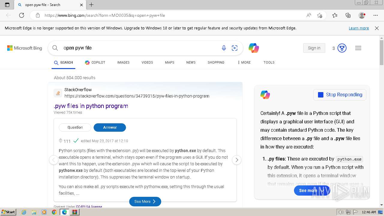Dismiss the Edge unsupported notification bar
The height and width of the screenshot is (216, 384).
377,28
